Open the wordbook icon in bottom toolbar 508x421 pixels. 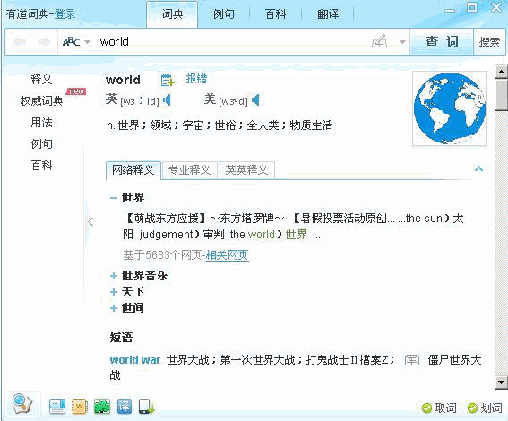(80, 406)
